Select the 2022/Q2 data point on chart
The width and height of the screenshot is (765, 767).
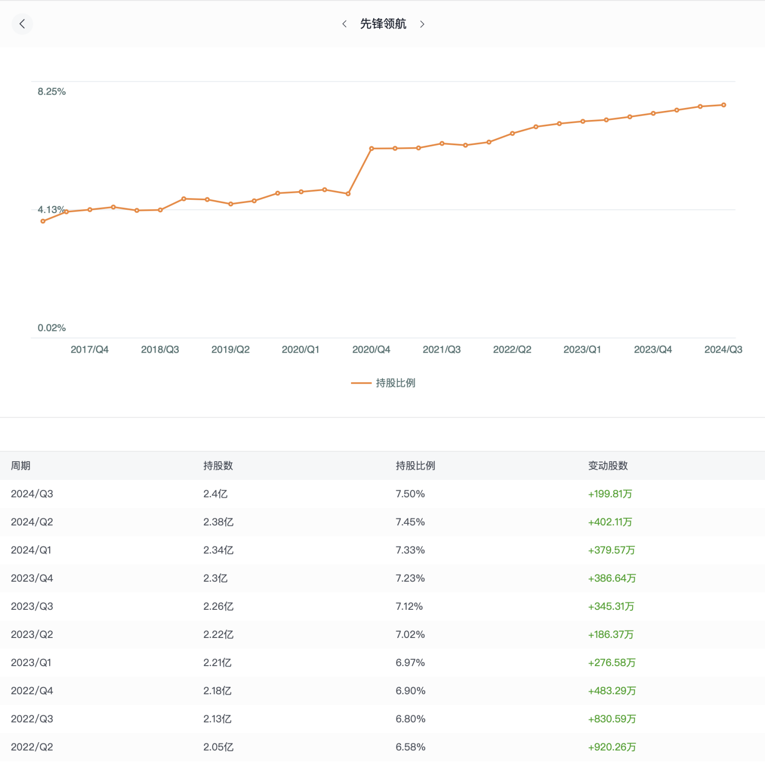tap(512, 134)
